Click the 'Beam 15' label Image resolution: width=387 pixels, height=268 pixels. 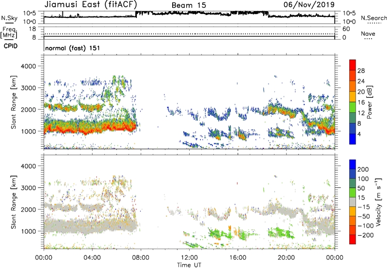pyautogui.click(x=189, y=5)
